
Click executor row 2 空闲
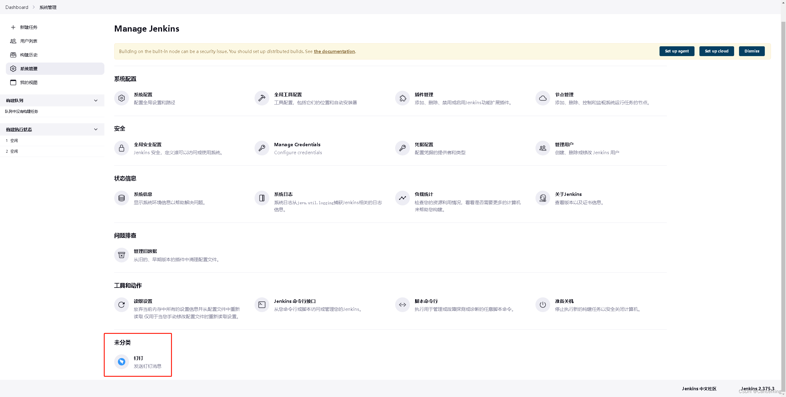pyautogui.click(x=52, y=151)
